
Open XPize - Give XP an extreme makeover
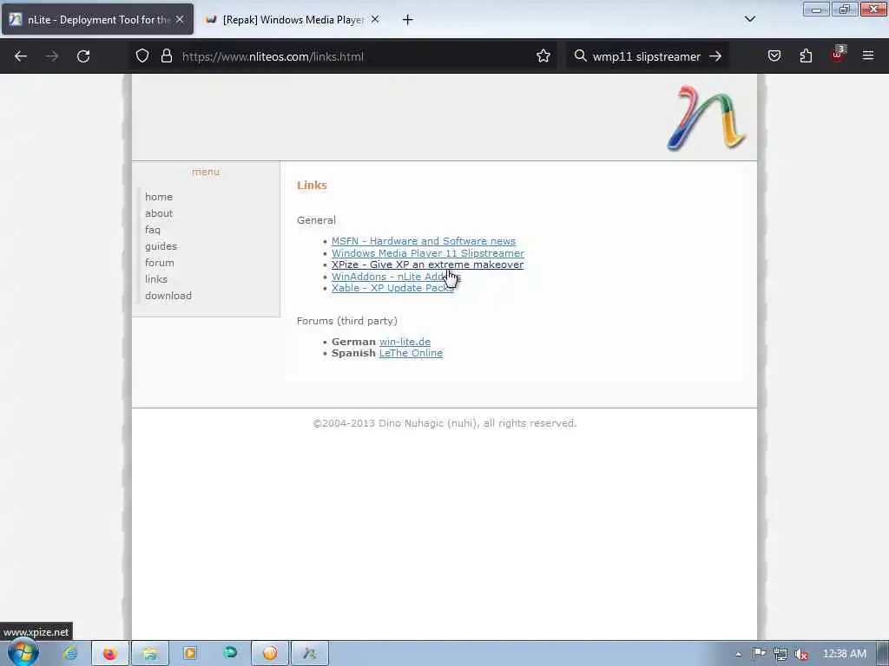(427, 264)
